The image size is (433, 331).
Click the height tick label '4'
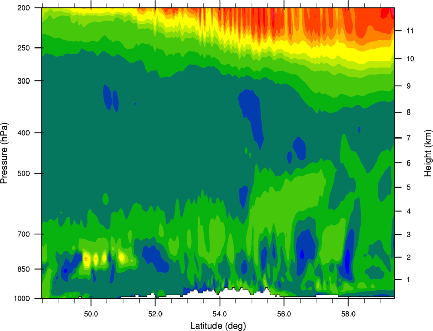tap(408, 211)
